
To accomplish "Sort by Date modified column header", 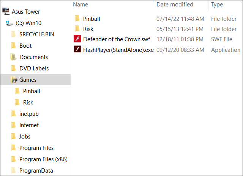I will tap(175, 5).
